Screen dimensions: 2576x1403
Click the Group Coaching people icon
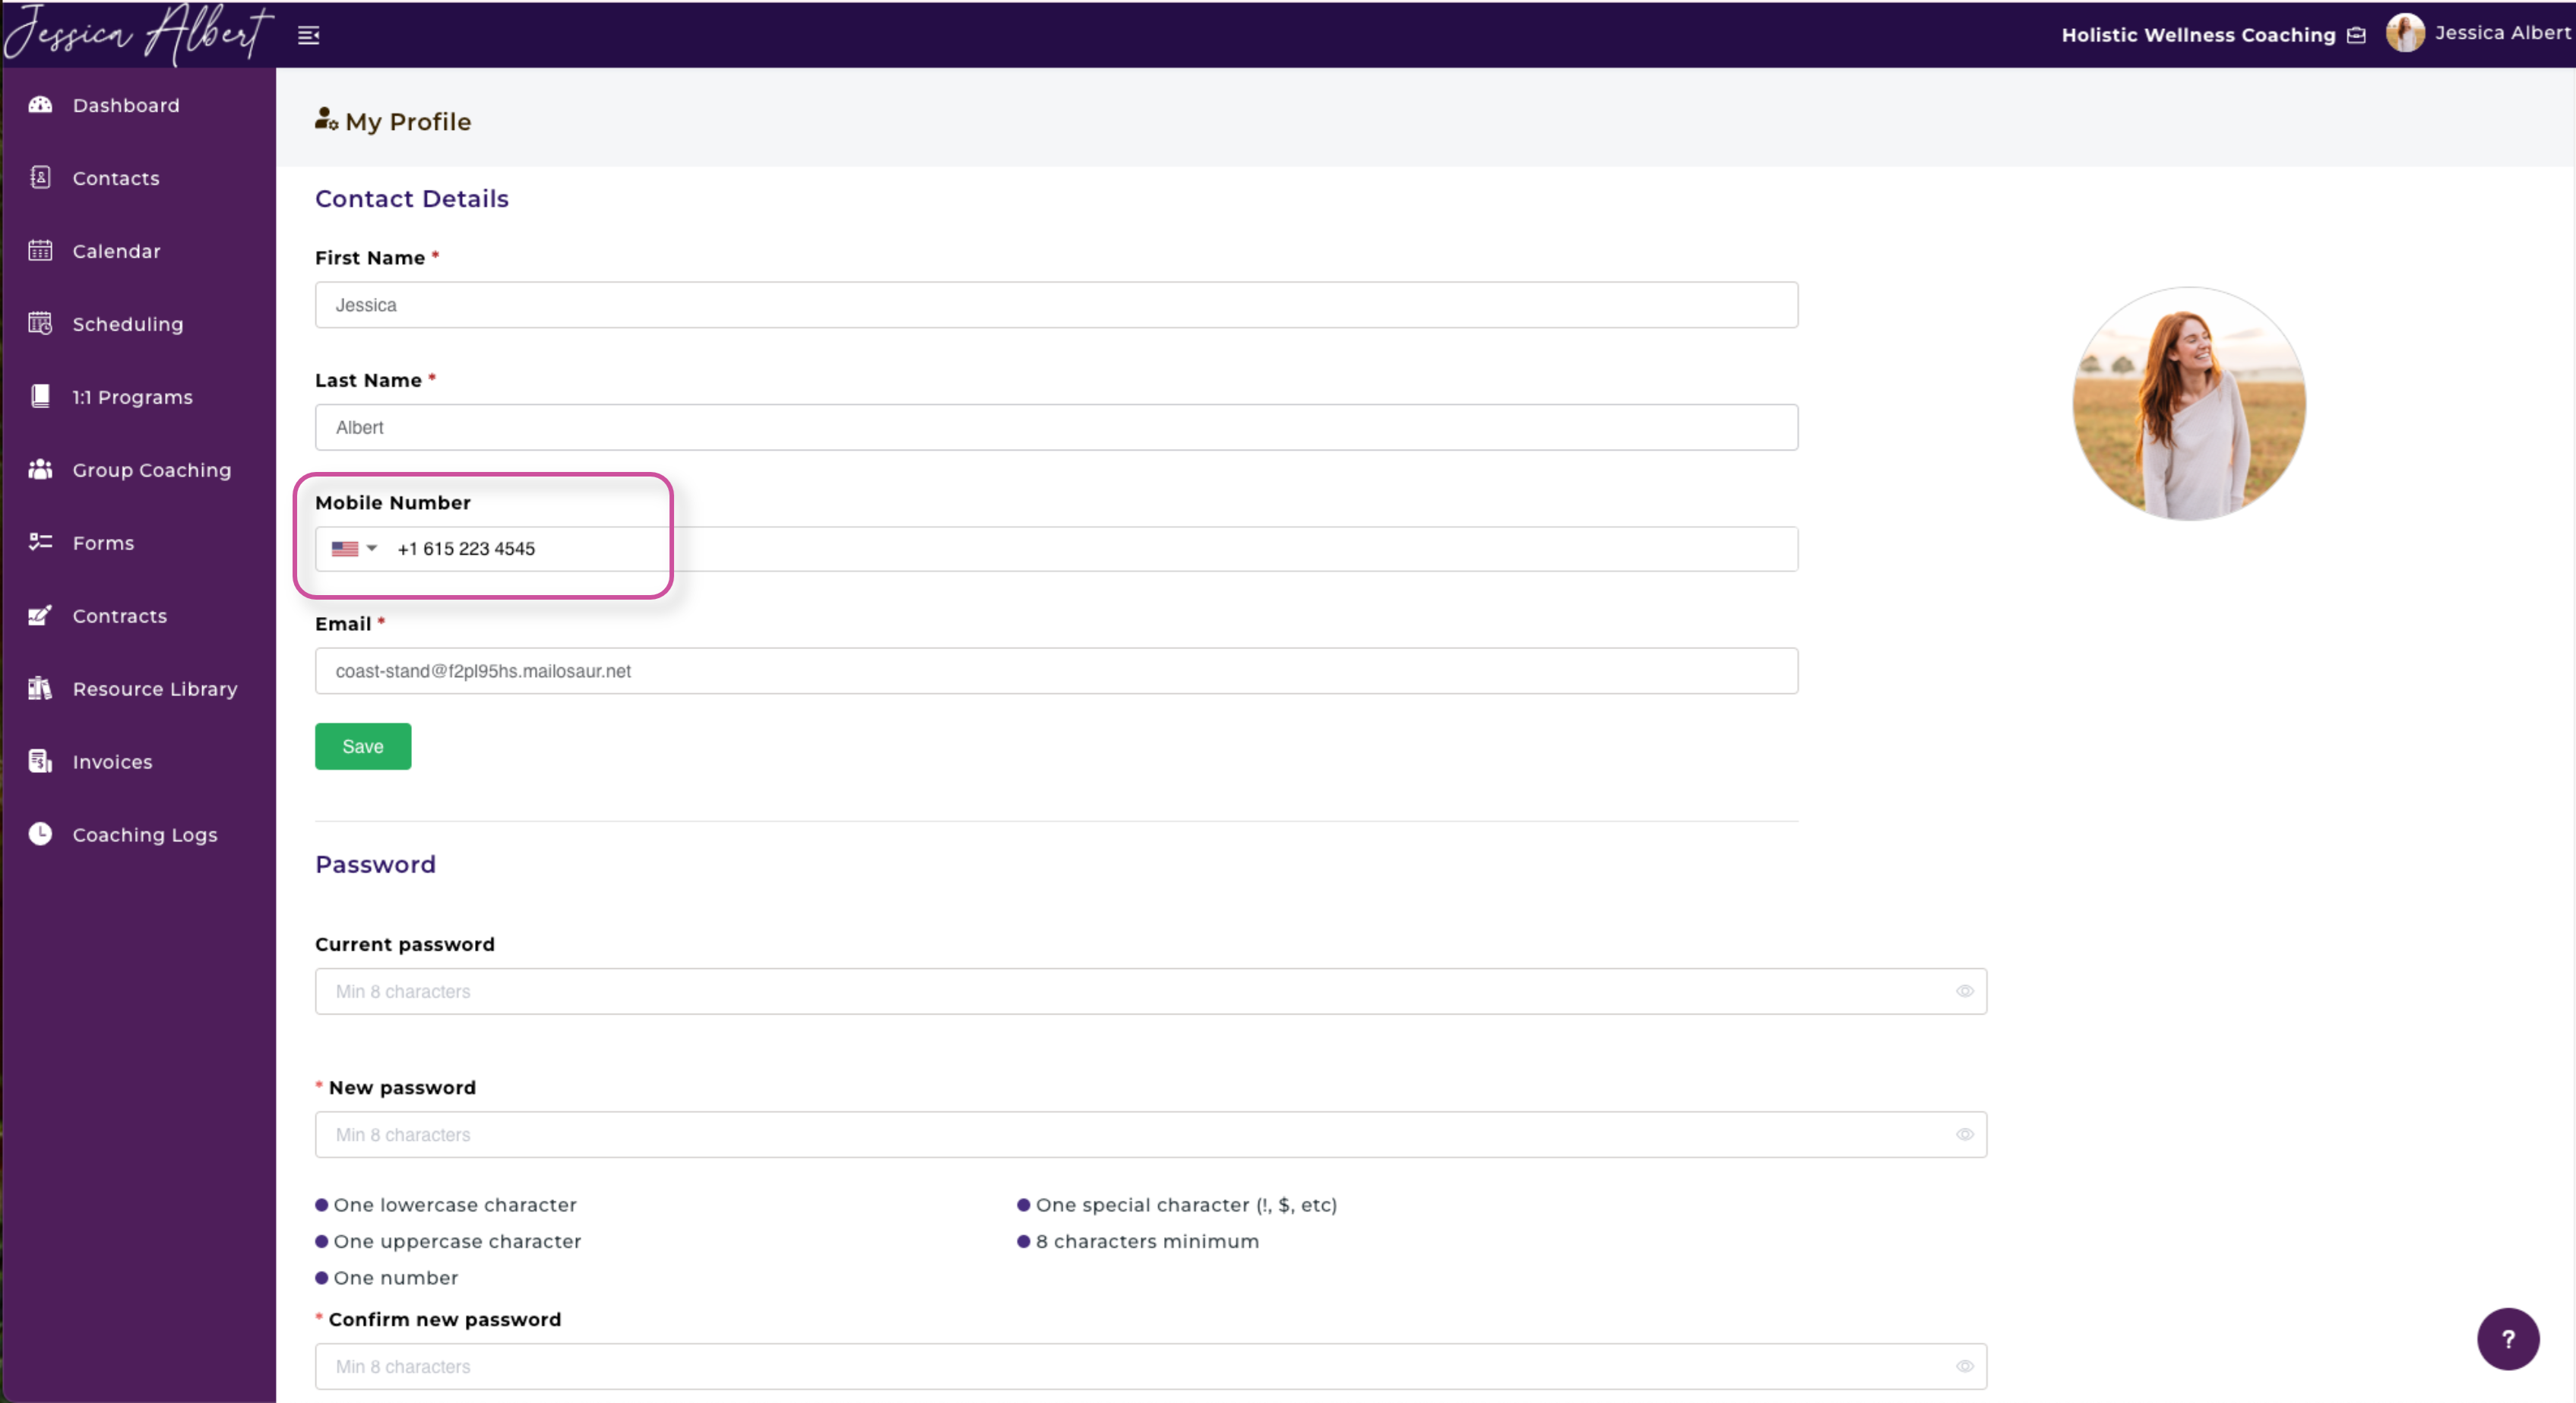(x=40, y=470)
